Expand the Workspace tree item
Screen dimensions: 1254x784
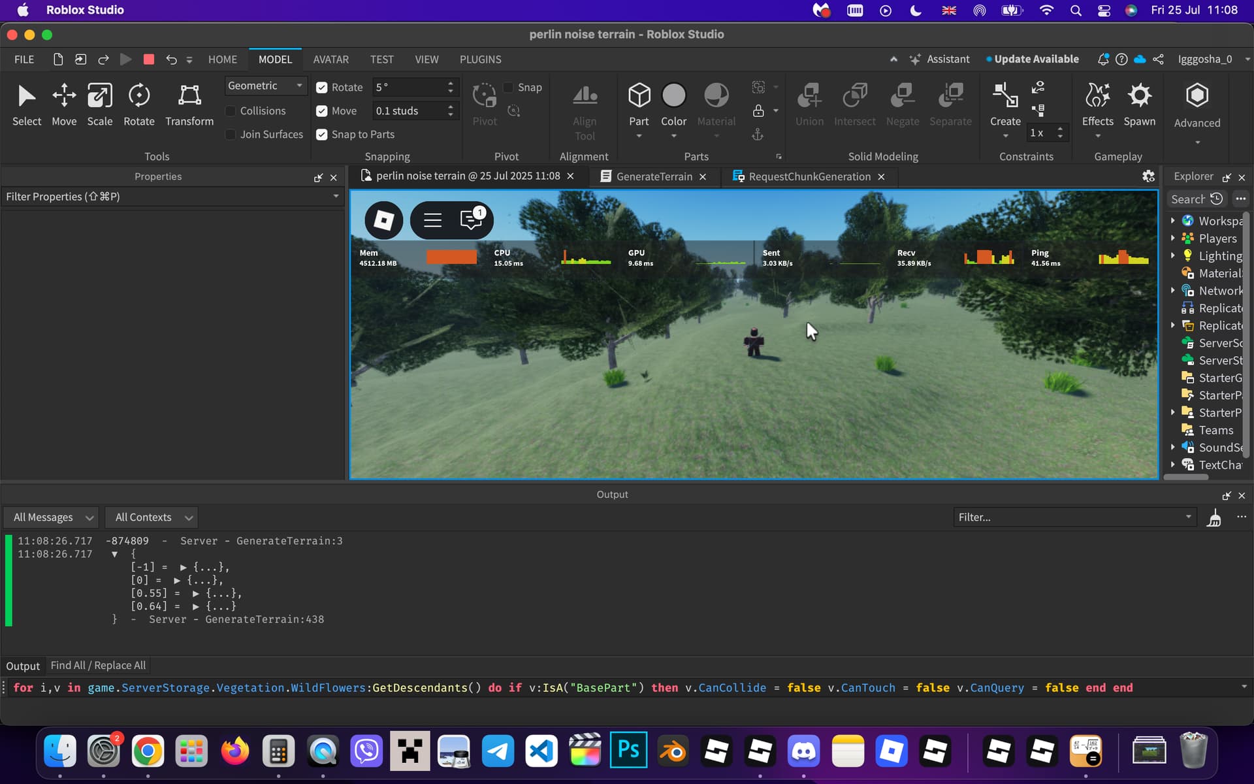[x=1173, y=221]
